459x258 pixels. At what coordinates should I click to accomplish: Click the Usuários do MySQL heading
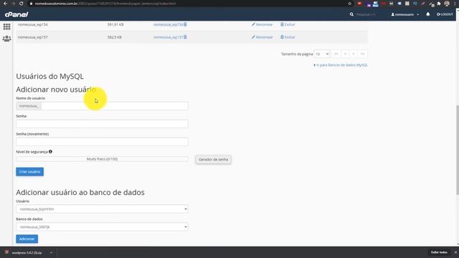[49, 77]
